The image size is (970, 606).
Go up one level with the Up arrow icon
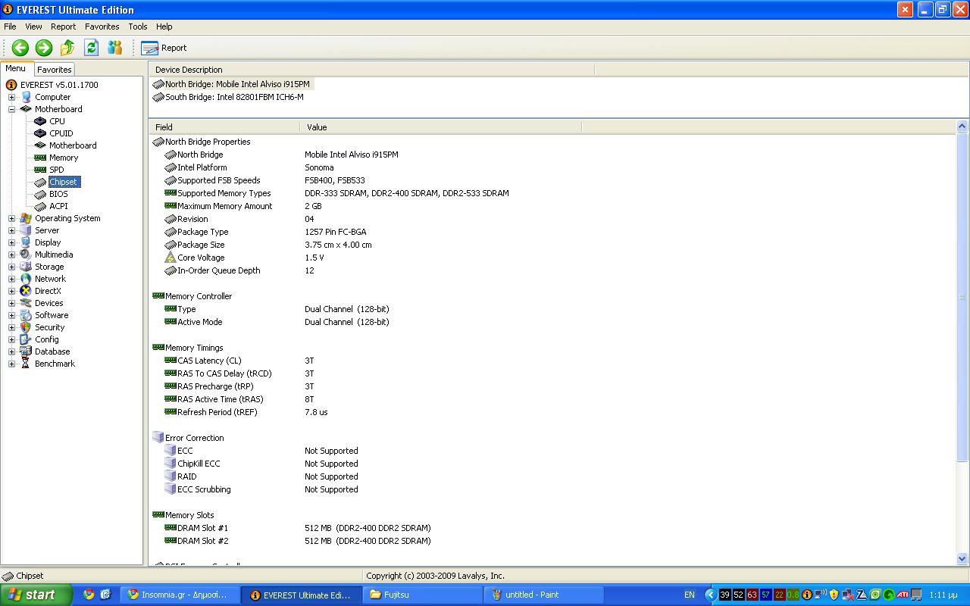(67, 48)
